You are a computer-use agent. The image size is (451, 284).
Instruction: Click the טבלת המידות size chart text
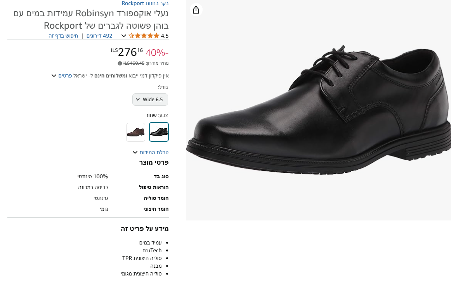pos(154,152)
